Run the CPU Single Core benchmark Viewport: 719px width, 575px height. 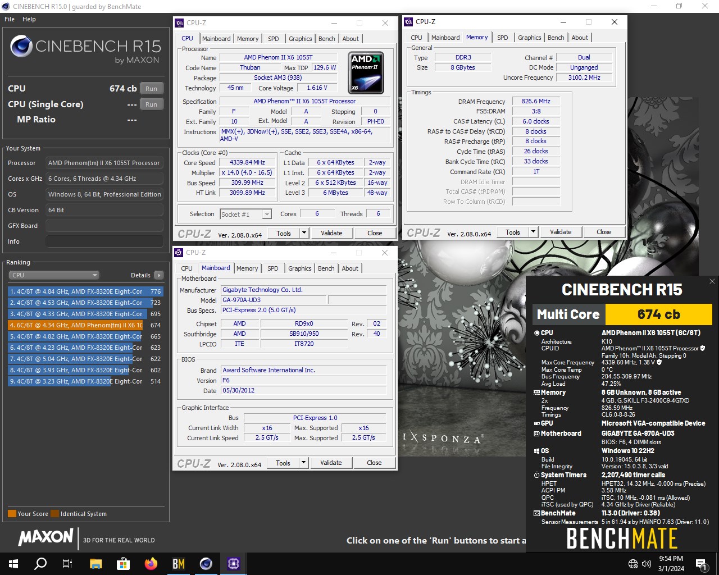(152, 104)
